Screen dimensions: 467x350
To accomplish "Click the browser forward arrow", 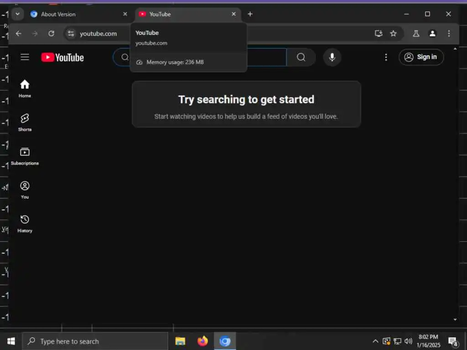I will [x=35, y=34].
